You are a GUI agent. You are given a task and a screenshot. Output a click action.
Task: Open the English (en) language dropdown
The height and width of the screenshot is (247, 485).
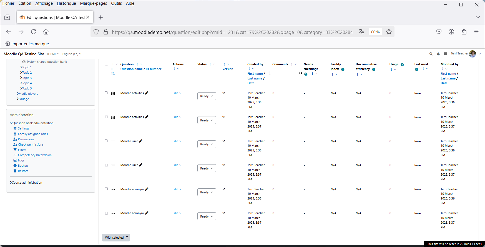tap(72, 54)
